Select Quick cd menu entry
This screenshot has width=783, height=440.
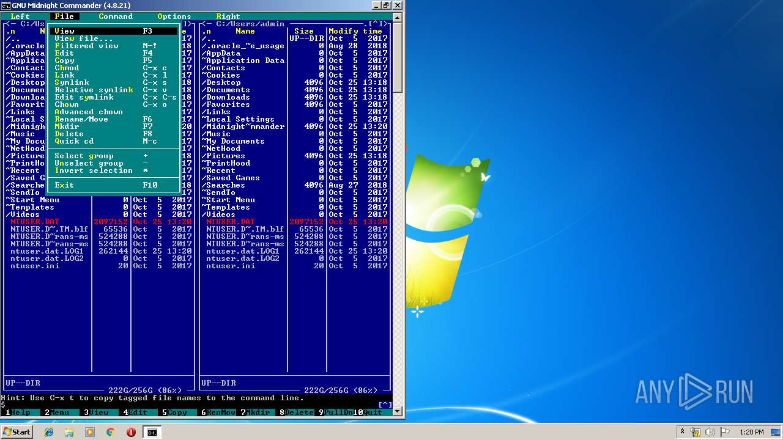click(113, 141)
